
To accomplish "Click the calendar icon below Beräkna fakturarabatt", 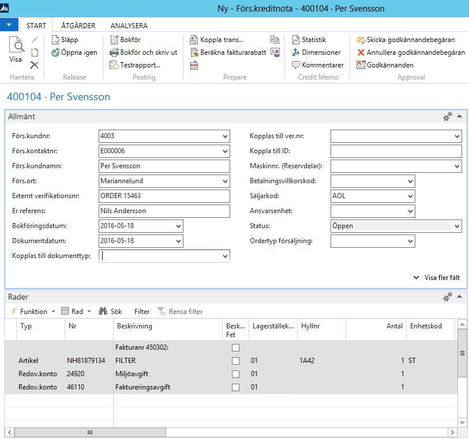I will [194, 65].
